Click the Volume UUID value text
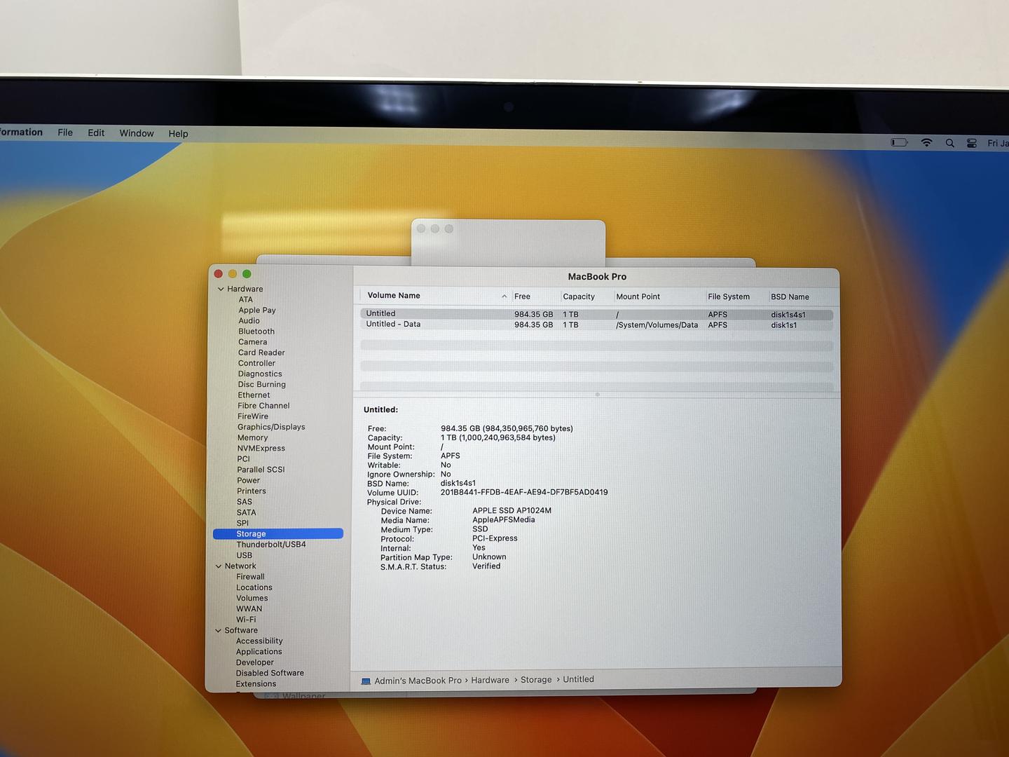 click(524, 492)
